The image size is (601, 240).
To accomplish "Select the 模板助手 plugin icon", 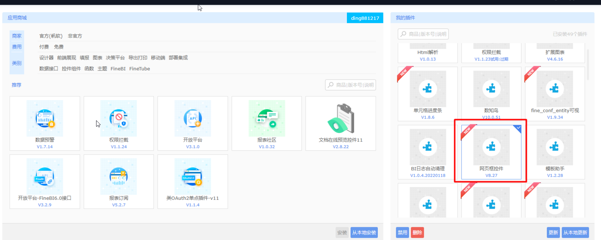I will [x=555, y=147].
